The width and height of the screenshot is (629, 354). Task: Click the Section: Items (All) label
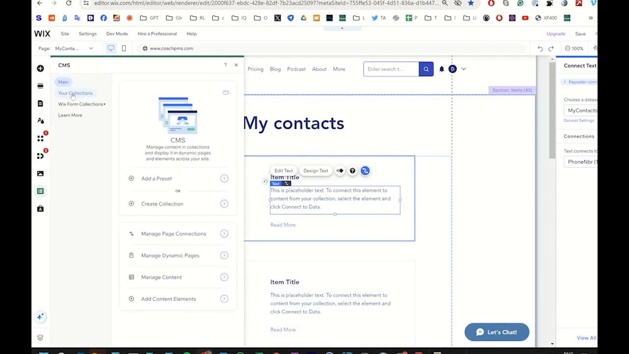512,90
